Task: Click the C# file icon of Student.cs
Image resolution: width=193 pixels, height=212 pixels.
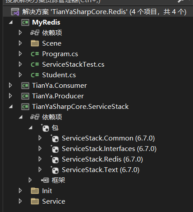Action: pos(35,75)
